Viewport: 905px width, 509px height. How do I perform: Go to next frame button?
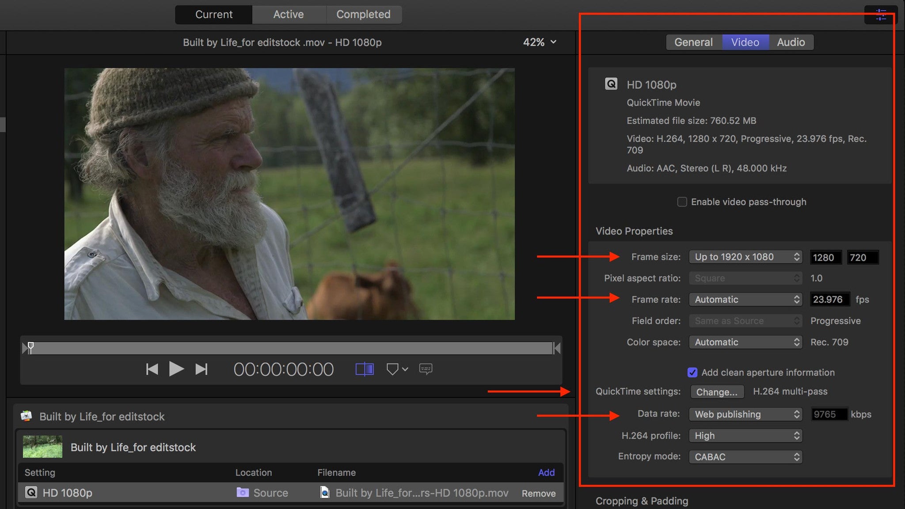202,369
